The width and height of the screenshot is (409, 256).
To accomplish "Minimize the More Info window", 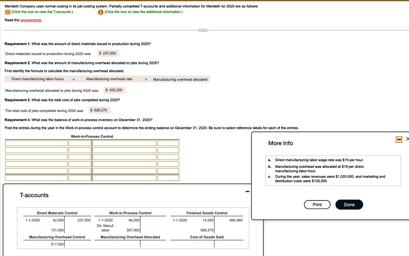I will pos(398,139).
